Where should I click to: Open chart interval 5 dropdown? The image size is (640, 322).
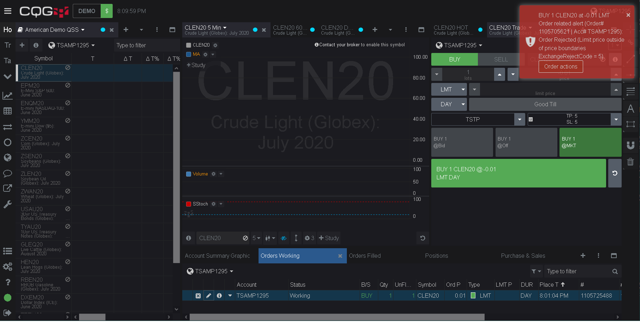(256, 238)
